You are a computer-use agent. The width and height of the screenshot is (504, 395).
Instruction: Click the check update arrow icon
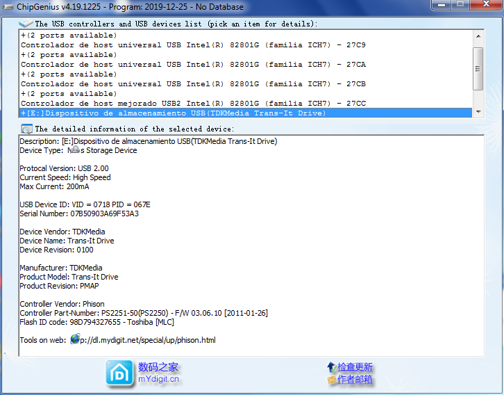331,366
